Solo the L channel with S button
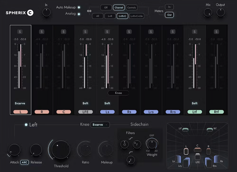This screenshot has width=237, height=172. click(x=20, y=32)
